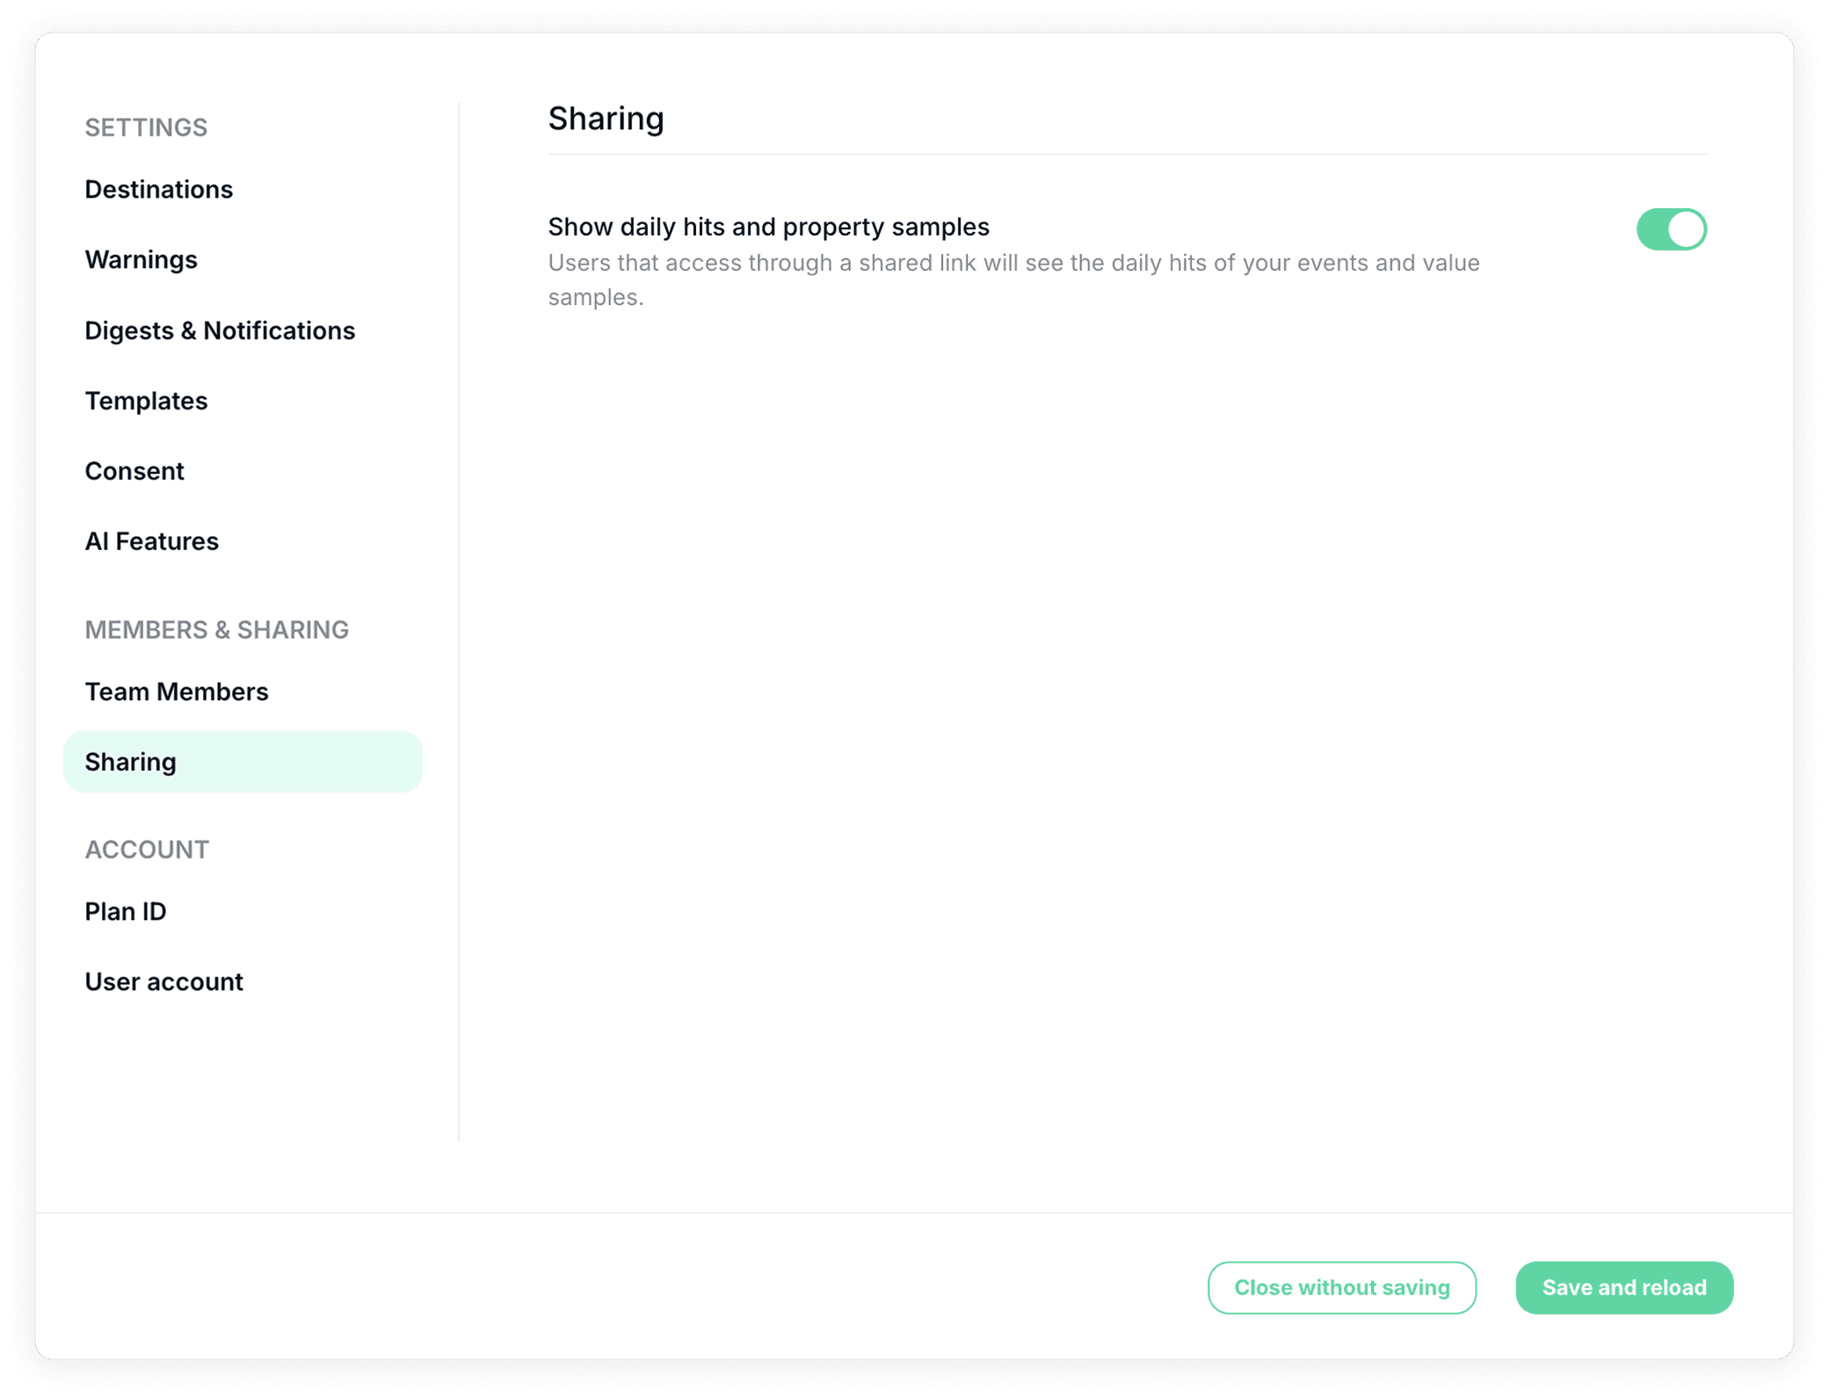The width and height of the screenshot is (1829, 1398).
Task: Click the SETTINGS sidebar group header
Action: pyautogui.click(x=146, y=127)
